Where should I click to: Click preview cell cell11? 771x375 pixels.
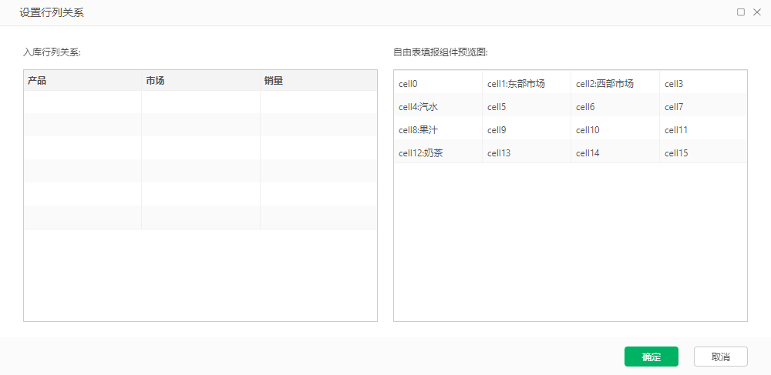[703, 129]
